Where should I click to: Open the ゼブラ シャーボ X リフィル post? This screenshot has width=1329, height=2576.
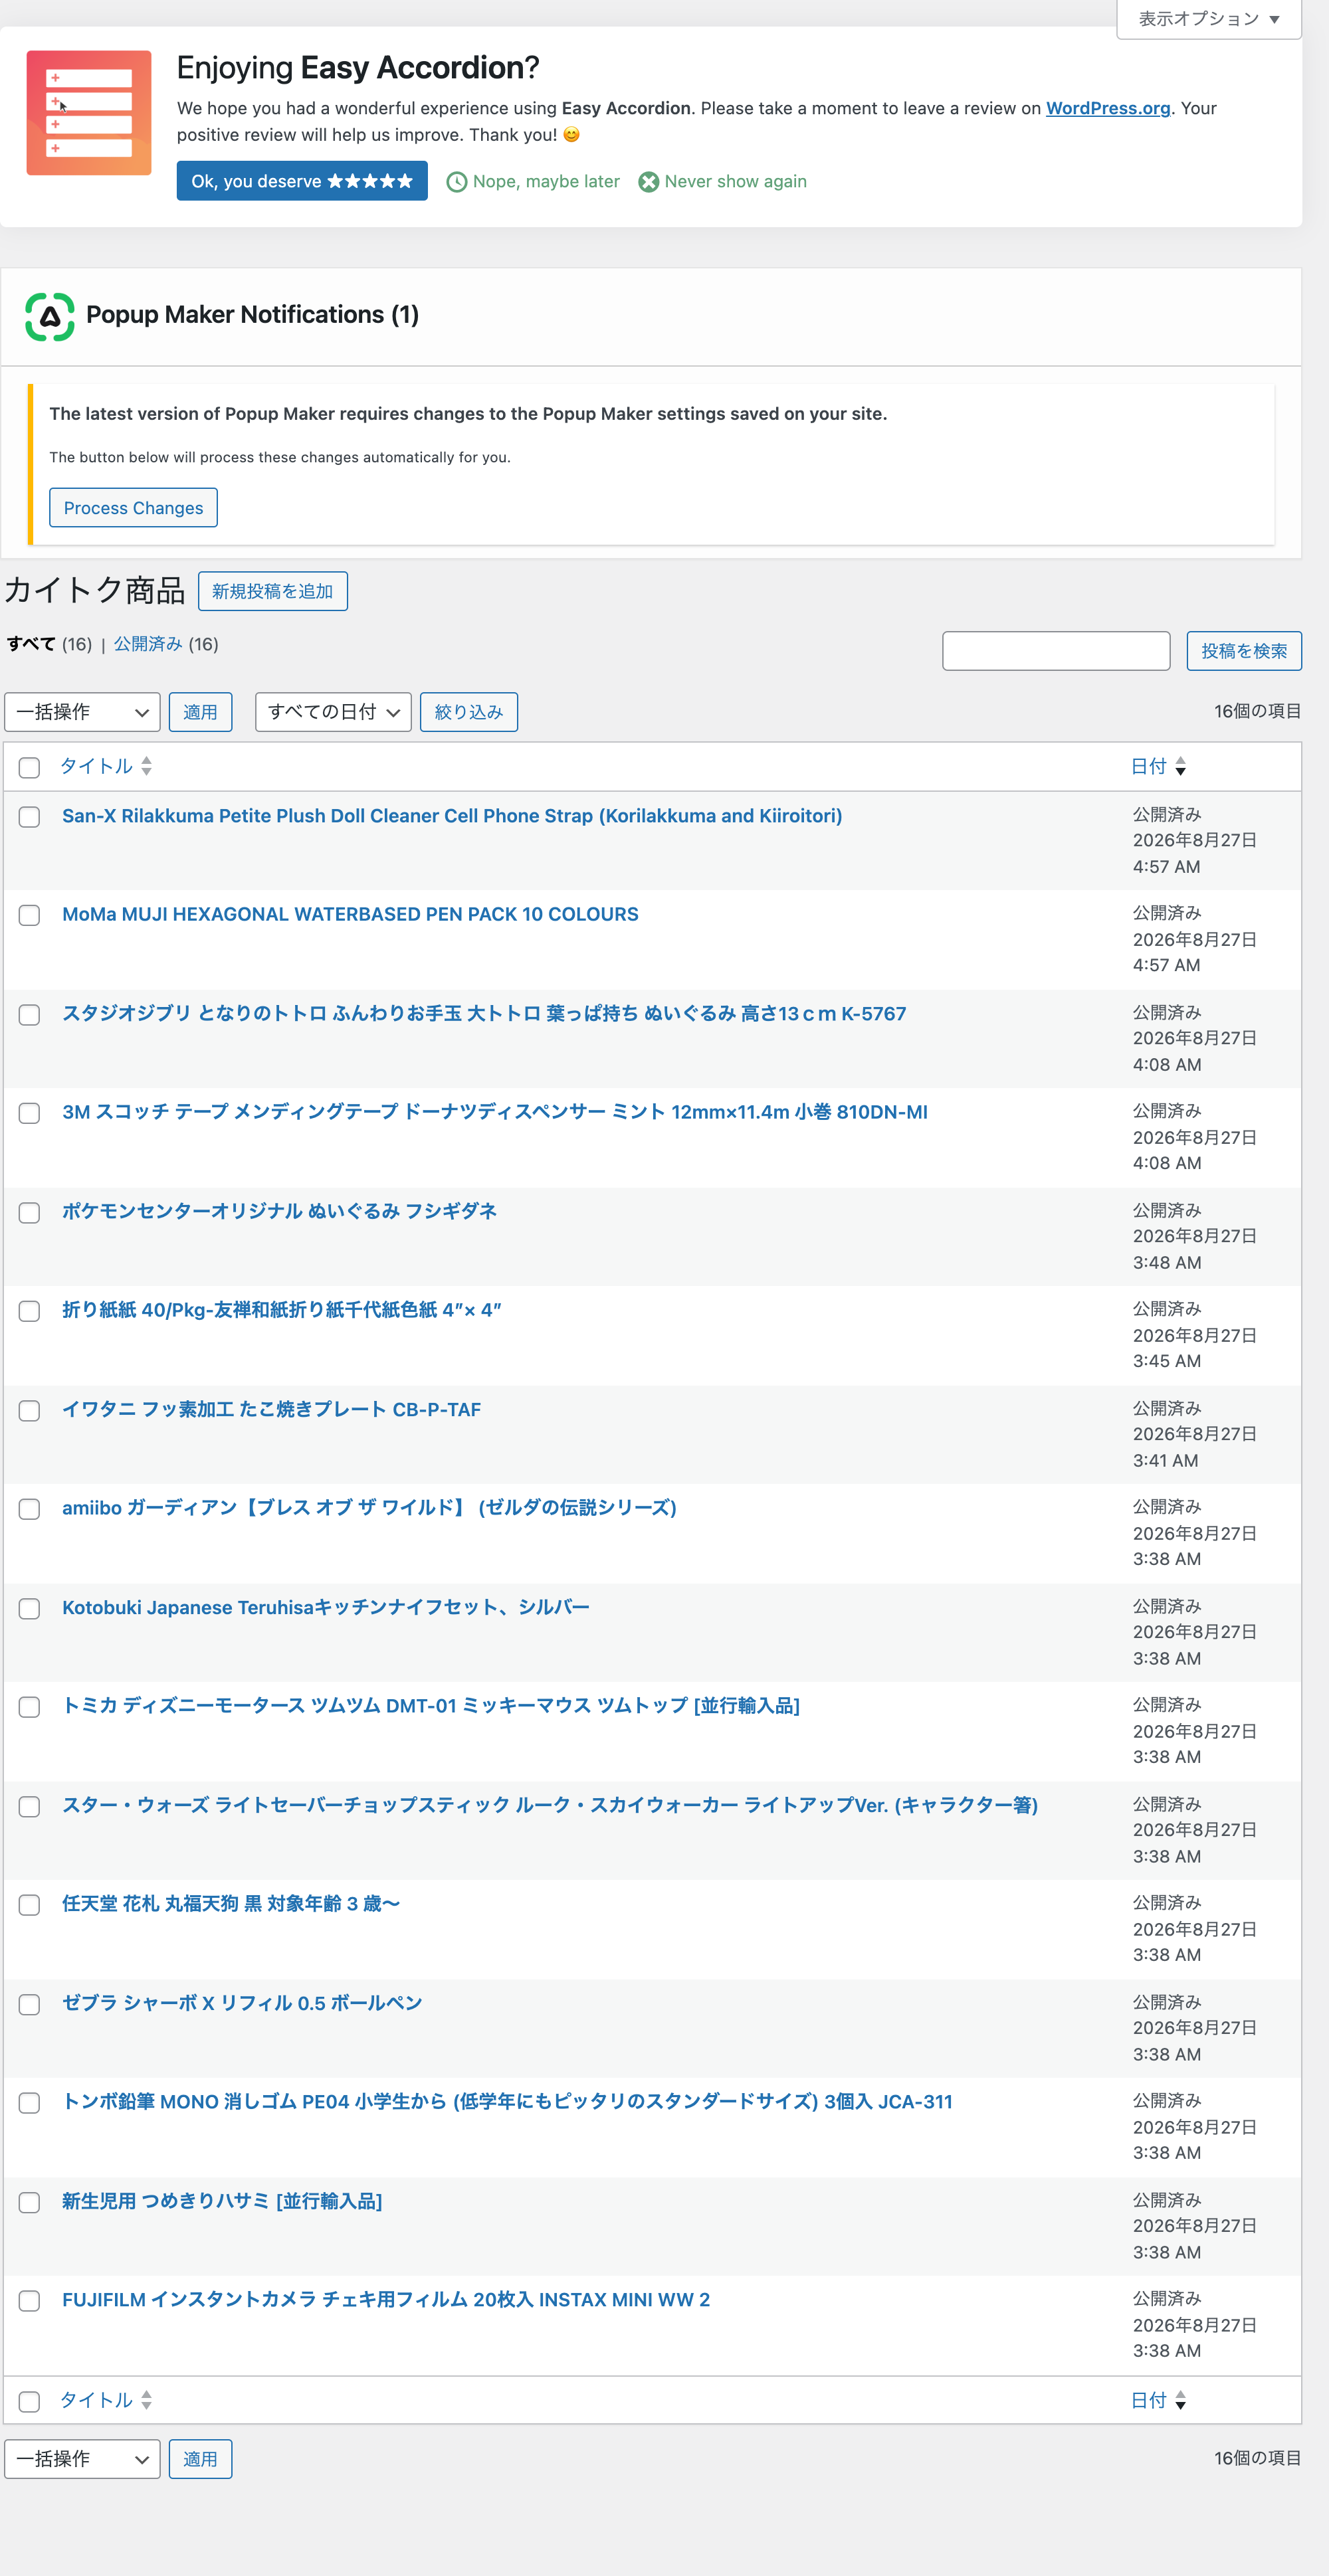242,2004
